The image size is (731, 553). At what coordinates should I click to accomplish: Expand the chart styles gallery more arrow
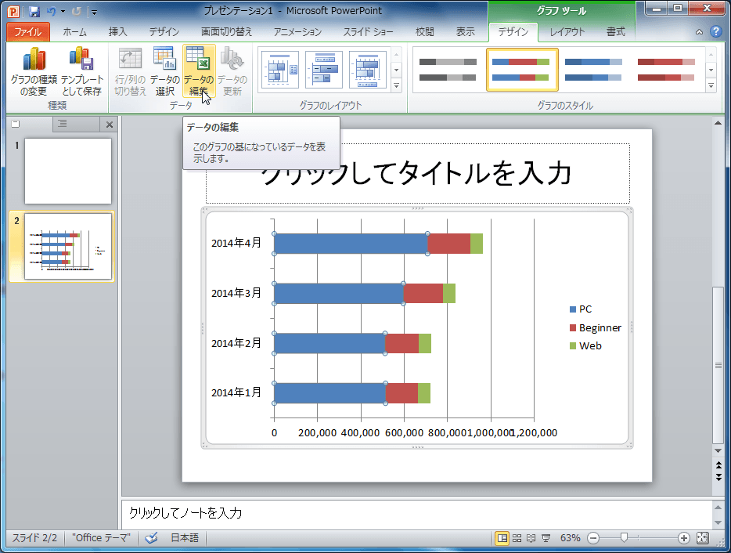711,86
